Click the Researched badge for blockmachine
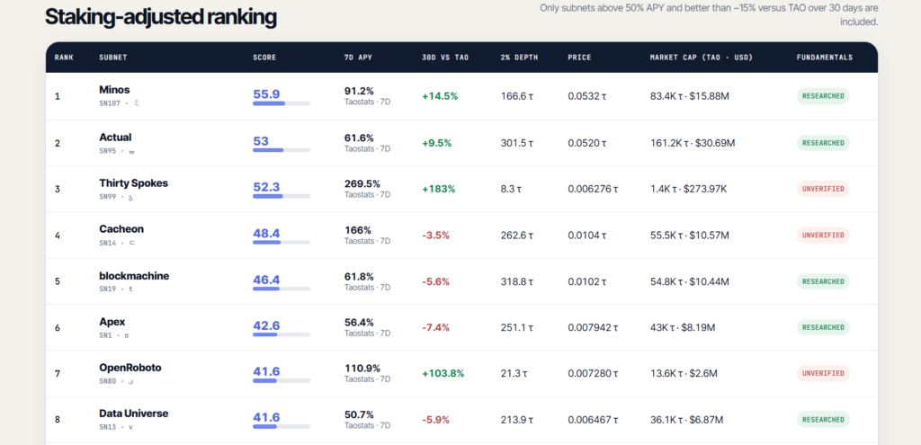The width and height of the screenshot is (921, 445). pyautogui.click(x=823, y=281)
